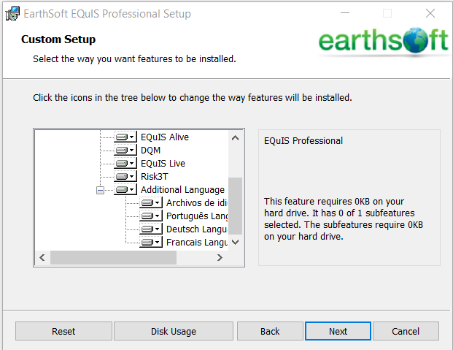Collapse the Additional Language tree node
Viewport: 453px width, 350px height.
tap(100, 190)
